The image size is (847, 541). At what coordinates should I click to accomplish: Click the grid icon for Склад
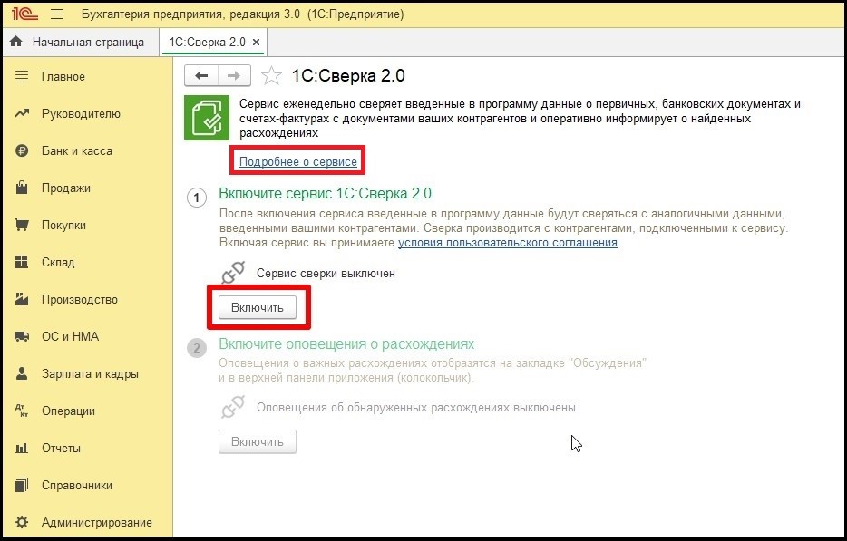coord(22,263)
